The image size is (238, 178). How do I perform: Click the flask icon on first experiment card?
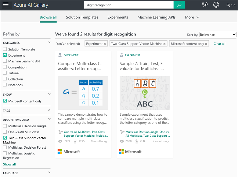click(x=60, y=55)
